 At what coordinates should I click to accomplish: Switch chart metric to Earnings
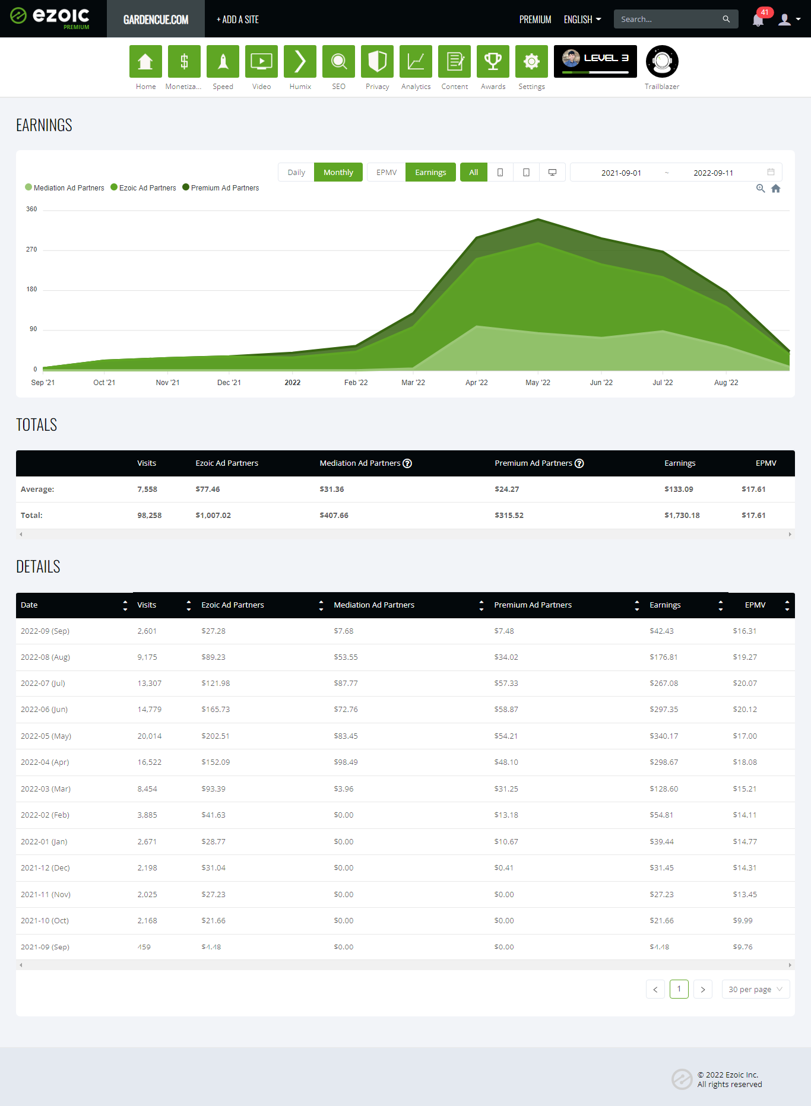(430, 172)
